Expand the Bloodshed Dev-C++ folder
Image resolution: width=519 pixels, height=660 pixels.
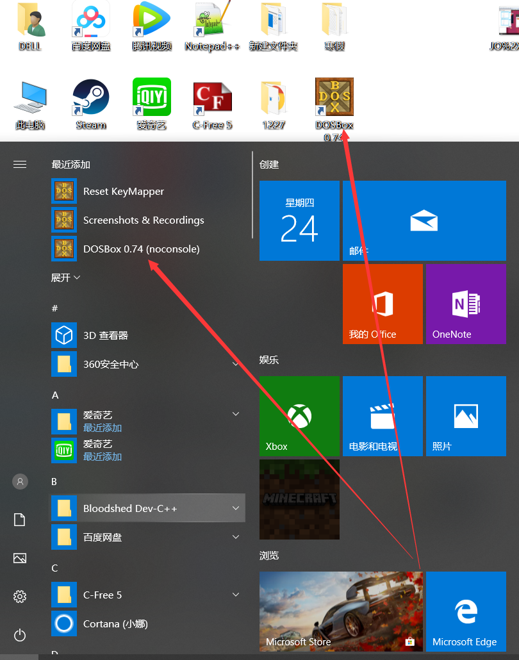[148, 508]
